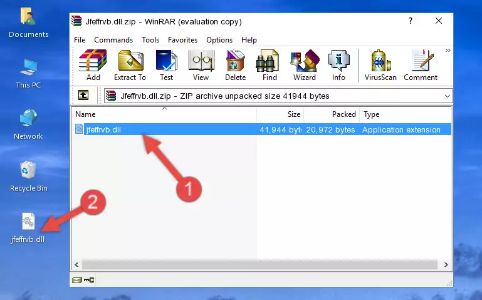Click the 20,972 bytes packed value
The height and width of the screenshot is (300, 482).
(330, 129)
